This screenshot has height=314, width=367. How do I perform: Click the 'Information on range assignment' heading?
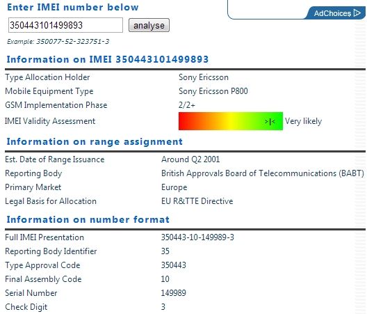tap(95, 141)
